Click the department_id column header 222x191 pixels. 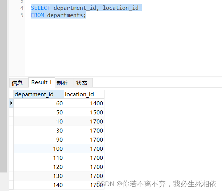39,94
